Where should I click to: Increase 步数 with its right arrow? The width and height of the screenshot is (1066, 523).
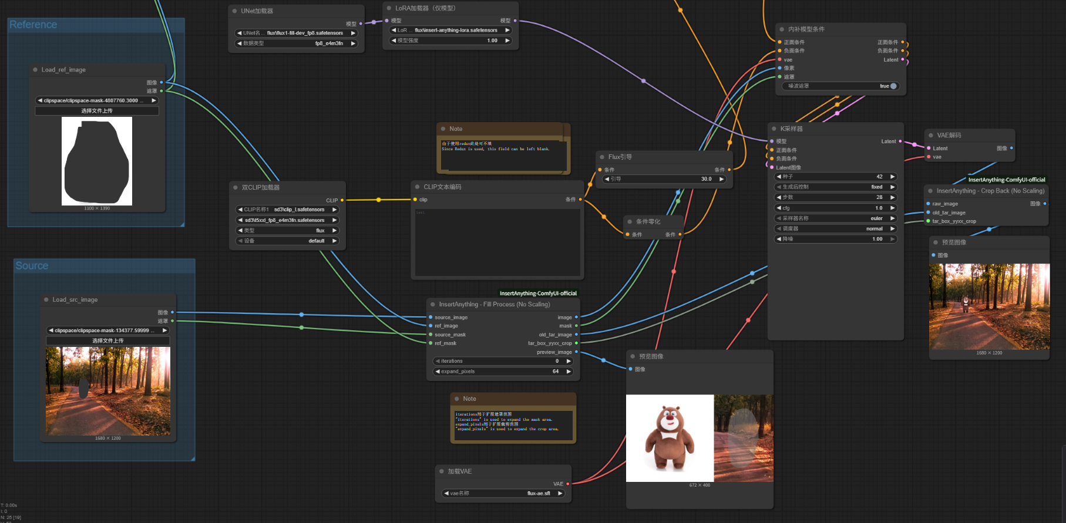tap(892, 197)
